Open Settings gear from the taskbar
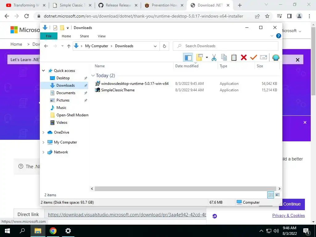 [x=68, y=231]
